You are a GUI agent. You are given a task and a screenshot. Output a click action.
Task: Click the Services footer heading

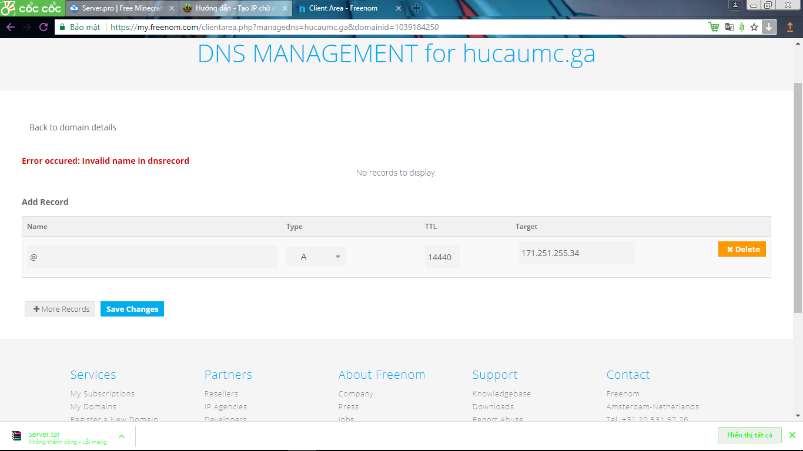[93, 375]
